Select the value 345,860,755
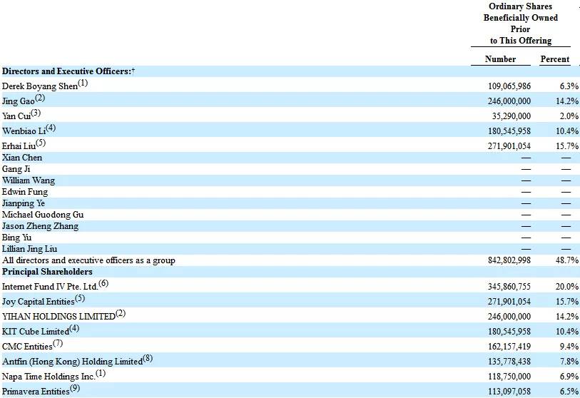580x398 pixels. click(x=509, y=287)
